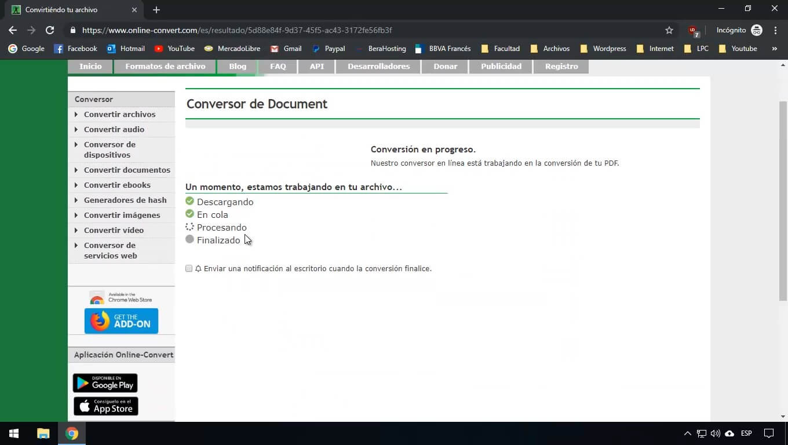Click the padlock site info icon
This screenshot has height=445, width=788.
73,30
